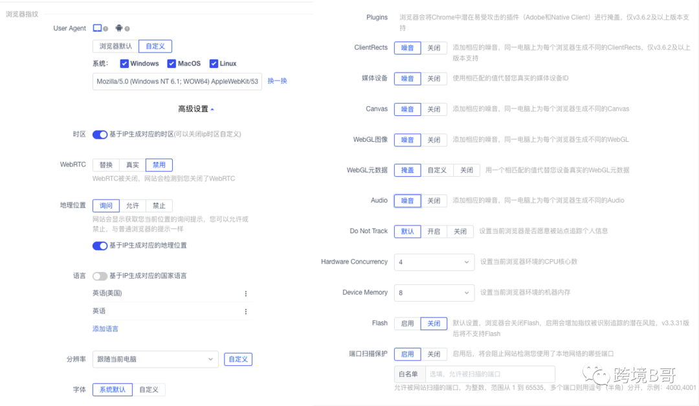The height and width of the screenshot is (406, 699).
Task: Set 媒体设备 to 噪音
Action: coord(408,78)
